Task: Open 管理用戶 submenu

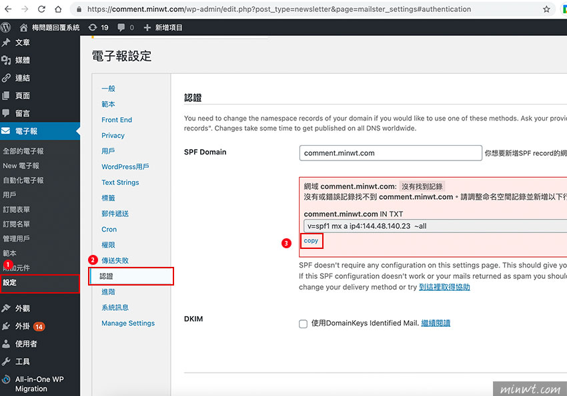Action: point(16,238)
